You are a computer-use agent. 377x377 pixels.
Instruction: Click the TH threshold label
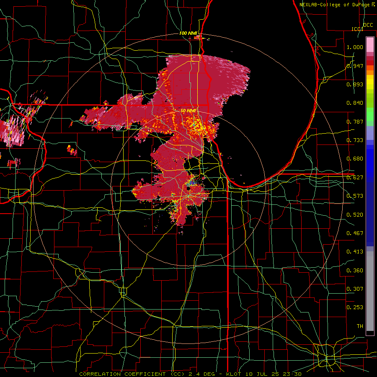(x=360, y=326)
